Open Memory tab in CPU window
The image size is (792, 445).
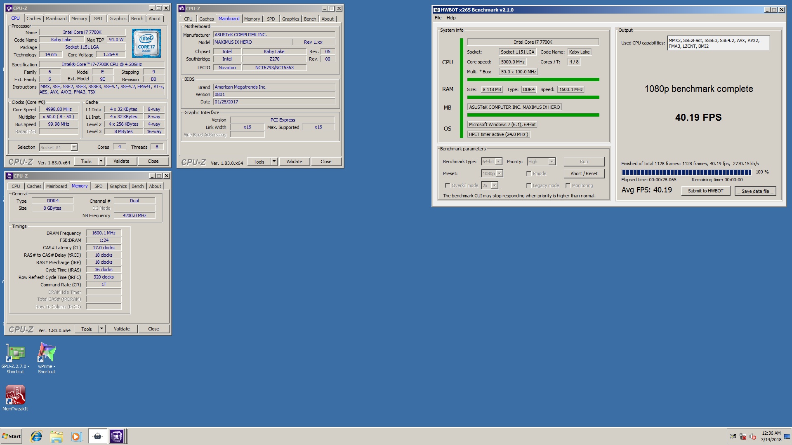tap(79, 19)
